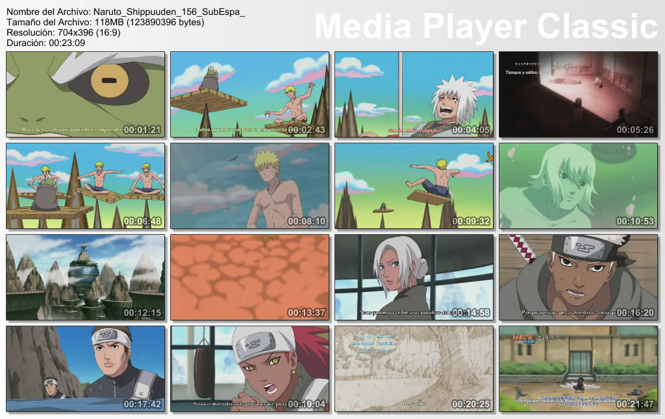Image resolution: width=665 pixels, height=419 pixels.
Task: Choose the thumbnail at 00:14:58
Action: pos(414,278)
